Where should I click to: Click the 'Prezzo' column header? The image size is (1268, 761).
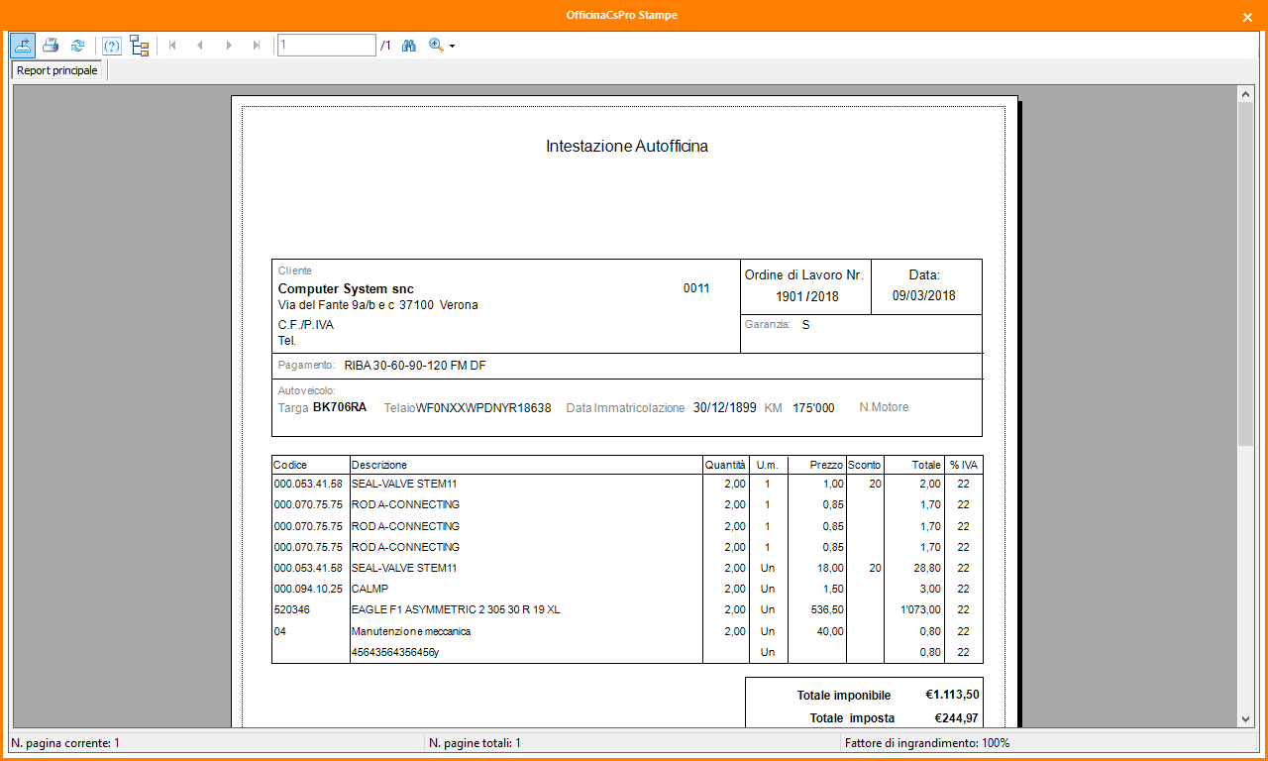[x=826, y=465]
